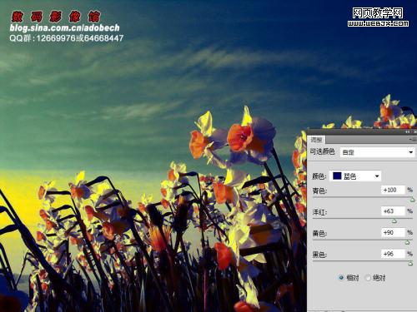The height and width of the screenshot is (312, 417).
Task: Open the 自定 preset dropdown
Action: click(377, 152)
